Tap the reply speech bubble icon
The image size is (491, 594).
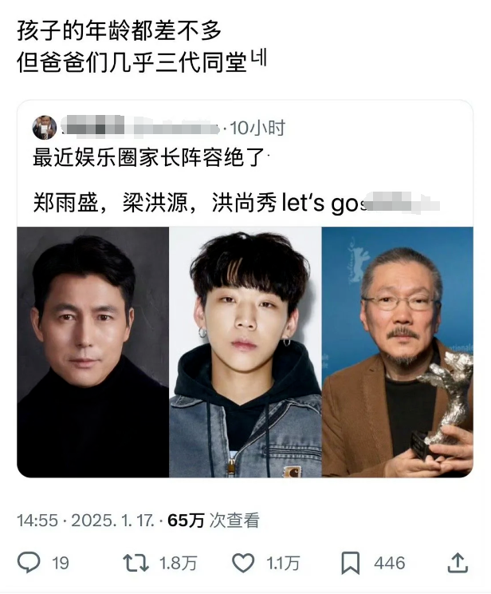coord(29,563)
